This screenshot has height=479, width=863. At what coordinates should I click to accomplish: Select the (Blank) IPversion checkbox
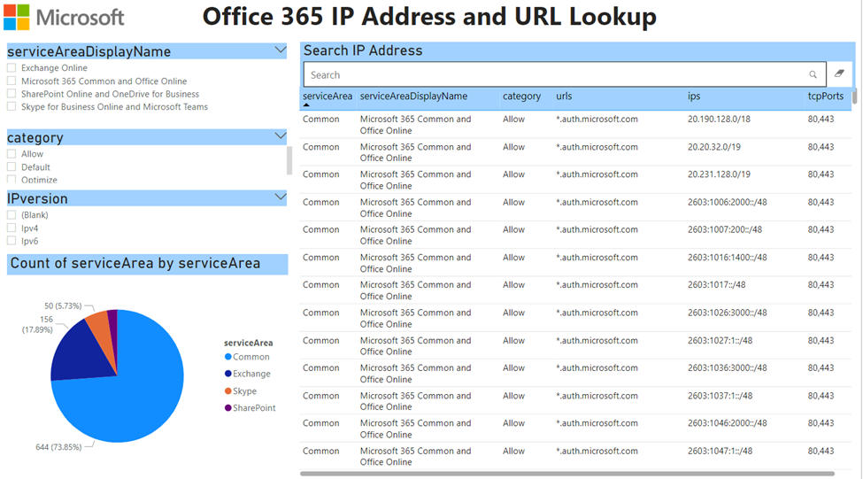tap(12, 215)
